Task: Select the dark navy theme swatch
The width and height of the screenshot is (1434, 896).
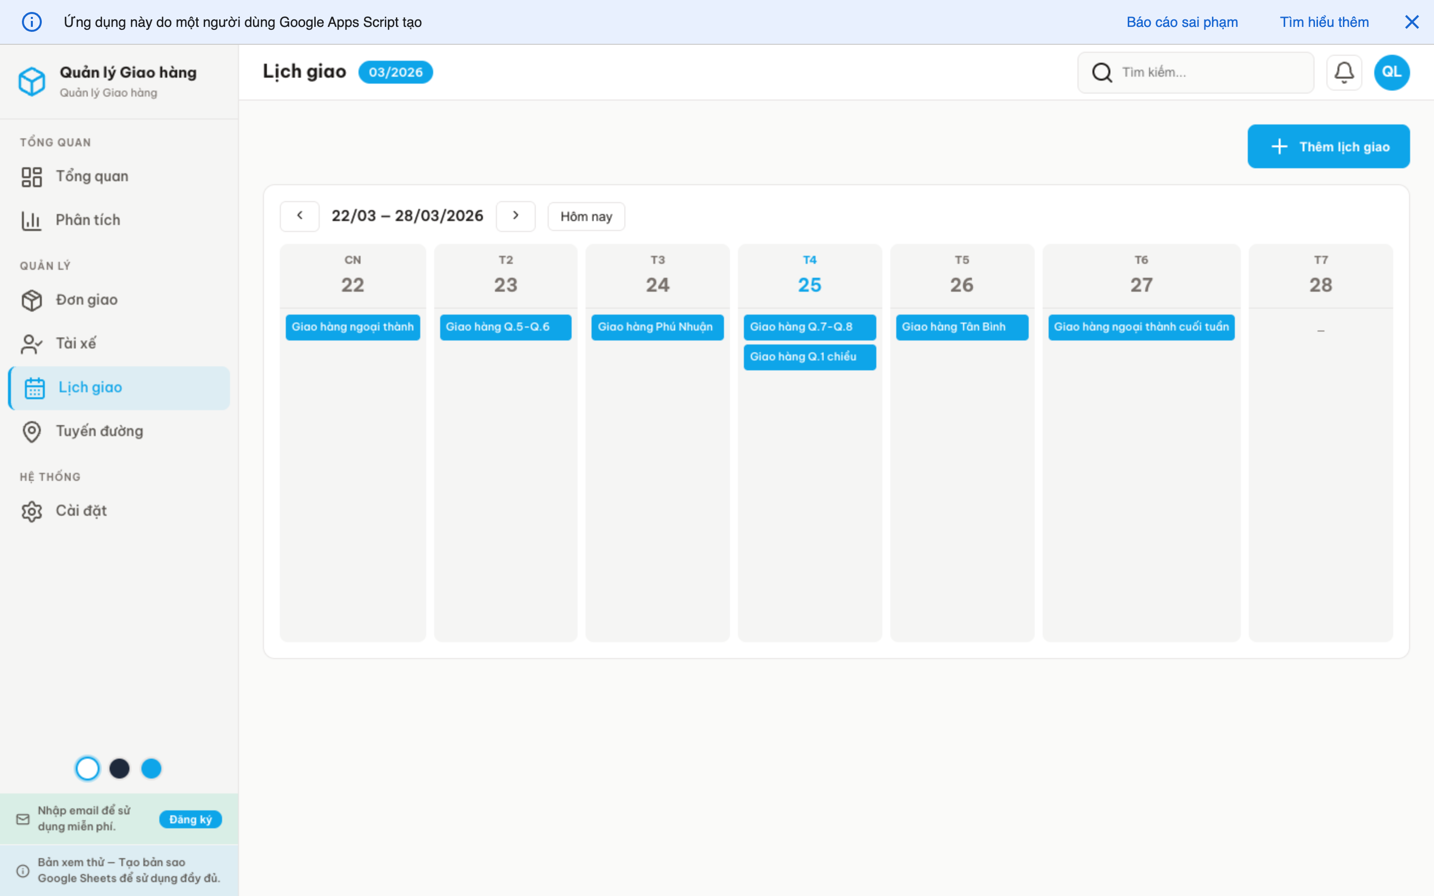Action: tap(119, 768)
